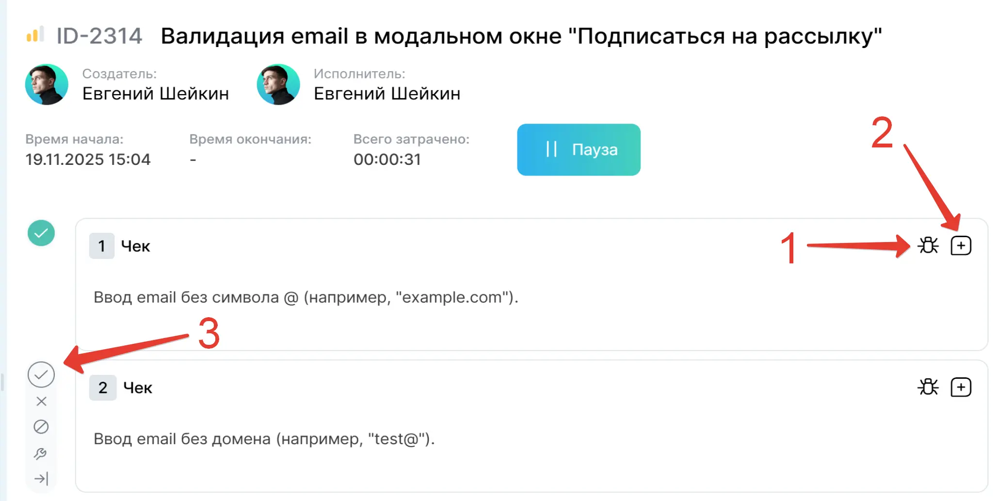Toggle the green passed status on step 1
This screenshot has height=501, width=998.
[42, 233]
